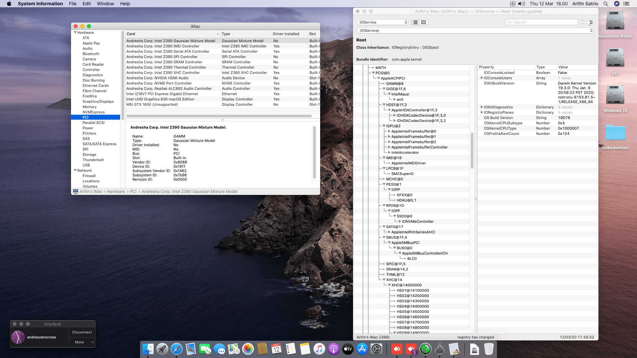Open the Edit menu
The height and width of the screenshot is (358, 637).
click(x=87, y=4)
